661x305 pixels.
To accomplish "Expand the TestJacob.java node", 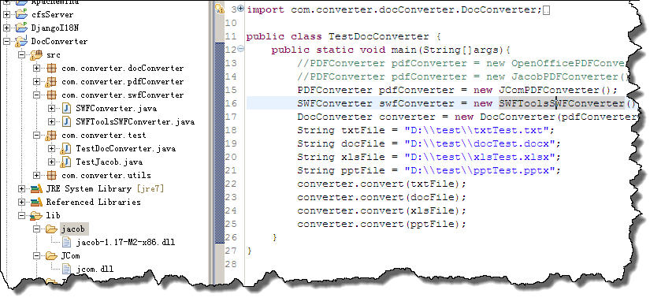I will pyautogui.click(x=51, y=162).
